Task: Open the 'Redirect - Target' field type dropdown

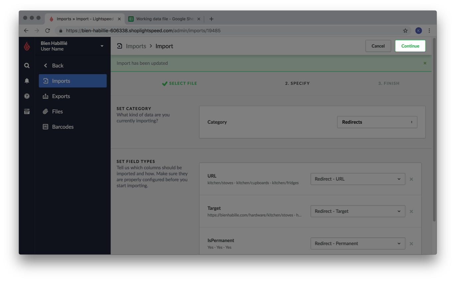Action: [x=358, y=211]
